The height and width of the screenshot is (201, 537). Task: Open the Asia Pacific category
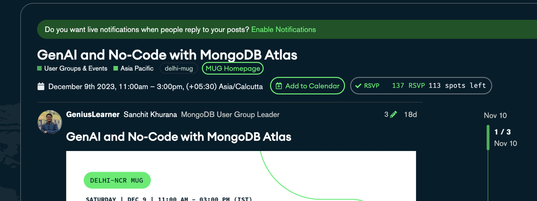(137, 69)
